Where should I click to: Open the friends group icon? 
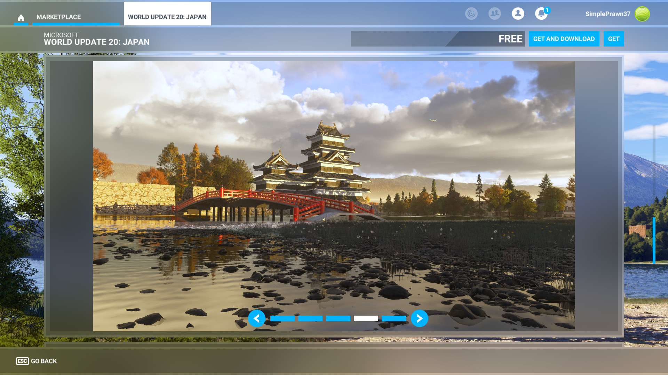point(494,14)
